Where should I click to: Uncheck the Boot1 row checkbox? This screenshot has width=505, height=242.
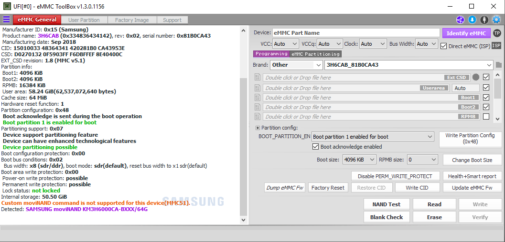click(486, 97)
